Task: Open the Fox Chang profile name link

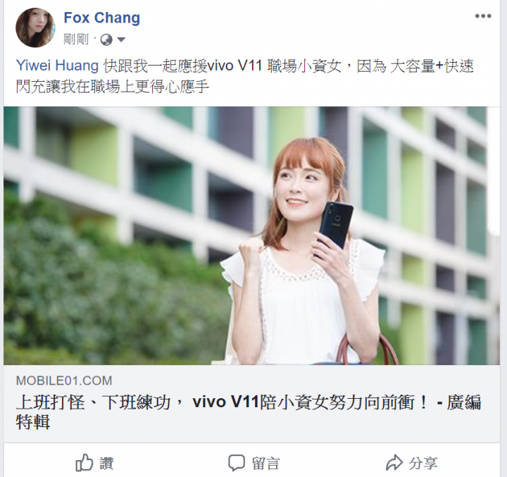Action: (102, 18)
